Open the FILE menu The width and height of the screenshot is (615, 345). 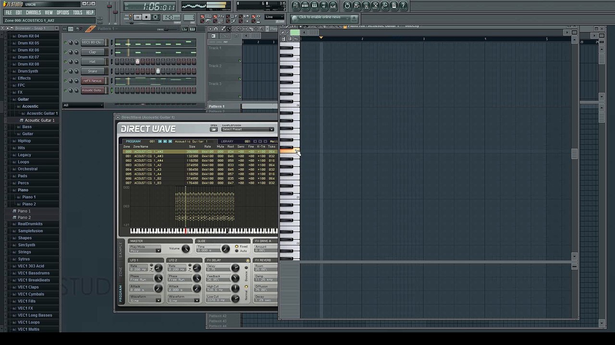coord(9,12)
